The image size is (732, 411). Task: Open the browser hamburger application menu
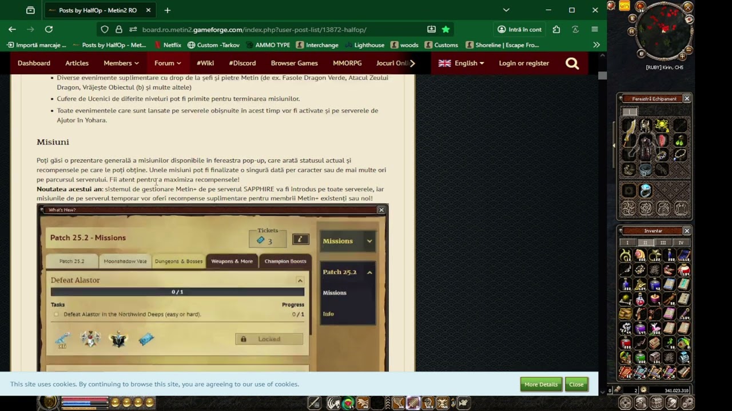[595, 29]
